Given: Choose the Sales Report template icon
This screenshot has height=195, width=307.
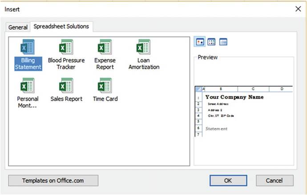Looking at the screenshot, I should tap(66, 85).
